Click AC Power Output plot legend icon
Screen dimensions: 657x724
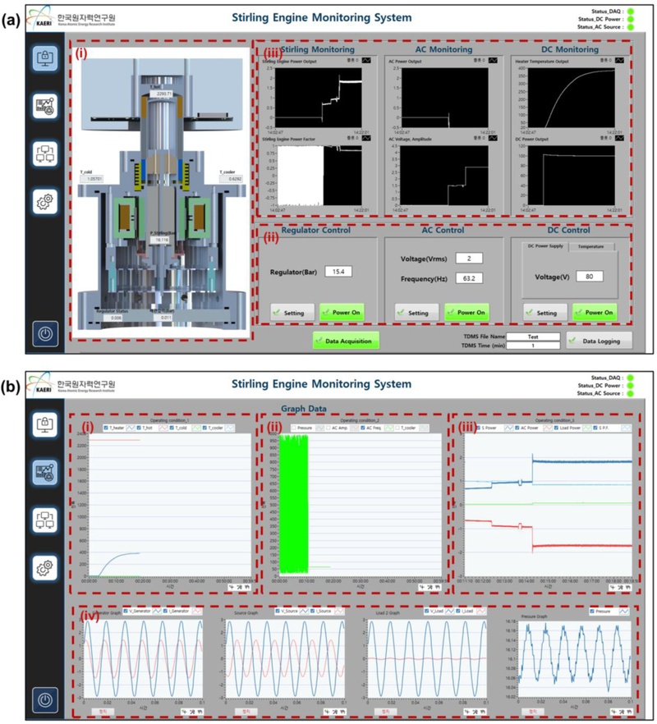pos(493,60)
